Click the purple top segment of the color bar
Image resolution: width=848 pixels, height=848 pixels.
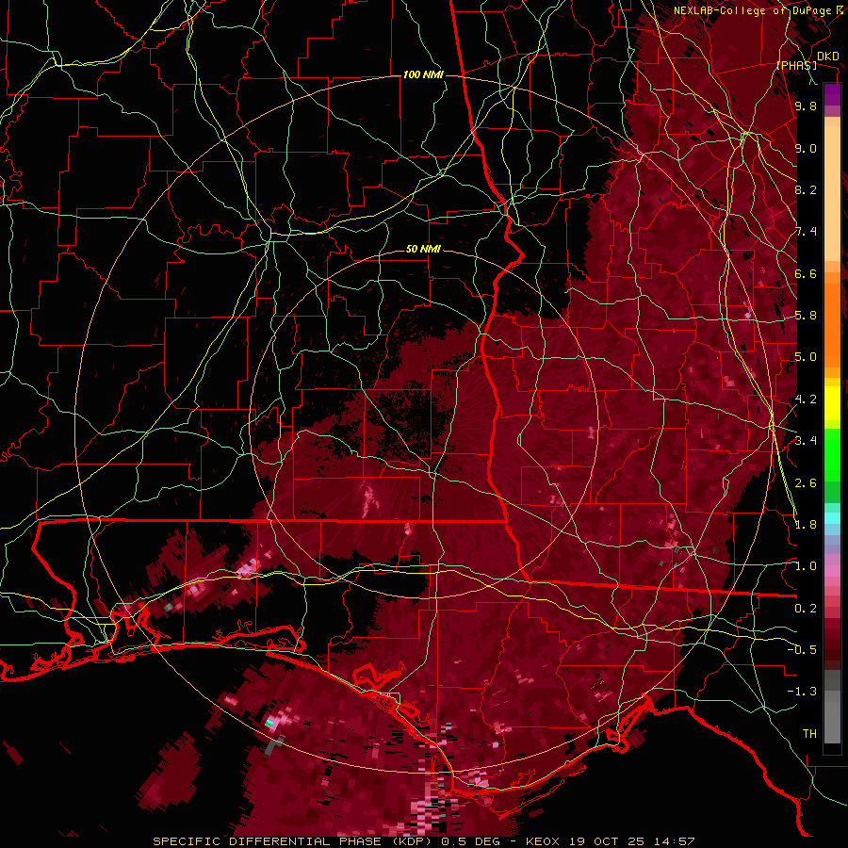tap(832, 94)
